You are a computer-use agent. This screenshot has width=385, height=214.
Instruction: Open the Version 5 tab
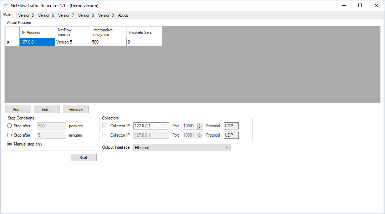[x=26, y=15]
